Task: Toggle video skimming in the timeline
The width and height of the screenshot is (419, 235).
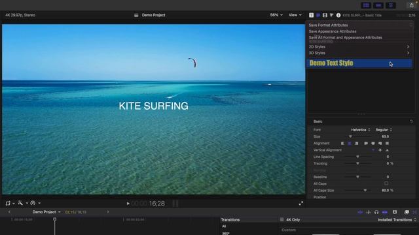Action: [x=360, y=212]
